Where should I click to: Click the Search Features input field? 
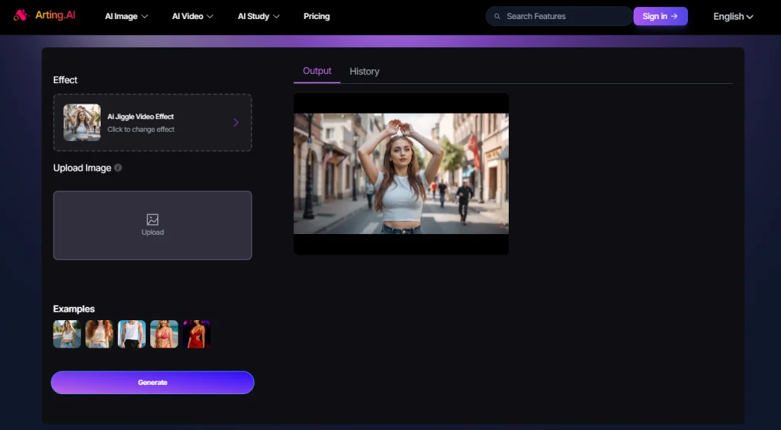point(559,17)
